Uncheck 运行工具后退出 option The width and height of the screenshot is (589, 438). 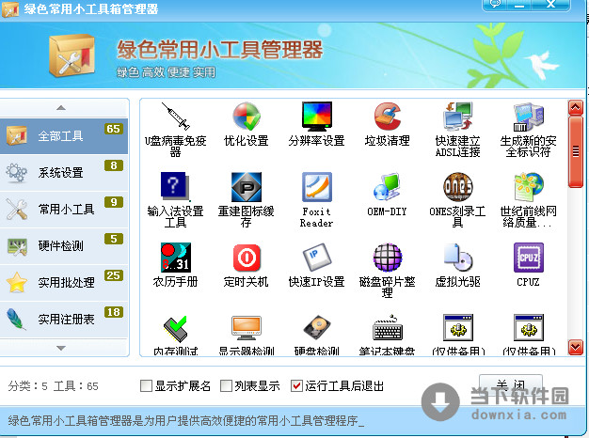[x=296, y=385]
